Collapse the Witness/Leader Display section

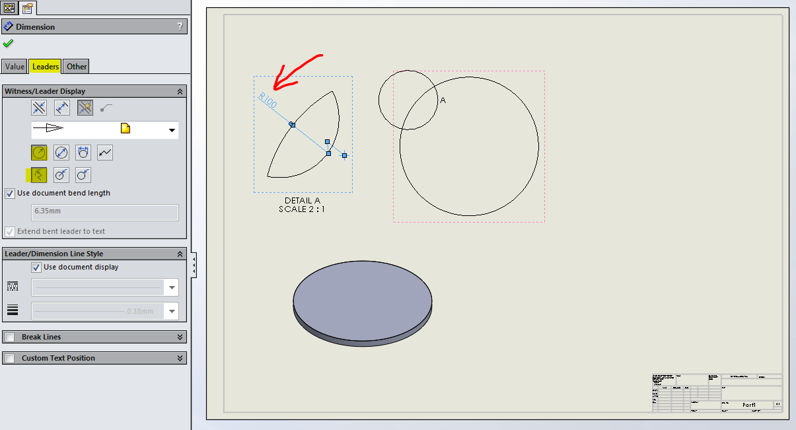(x=180, y=91)
